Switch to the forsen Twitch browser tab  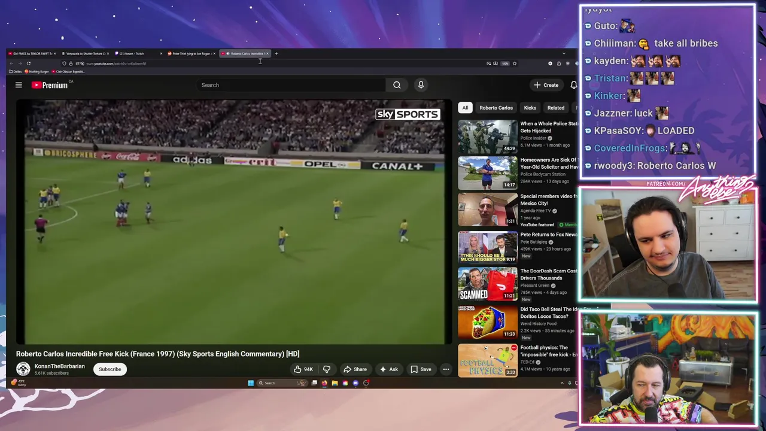(139, 53)
